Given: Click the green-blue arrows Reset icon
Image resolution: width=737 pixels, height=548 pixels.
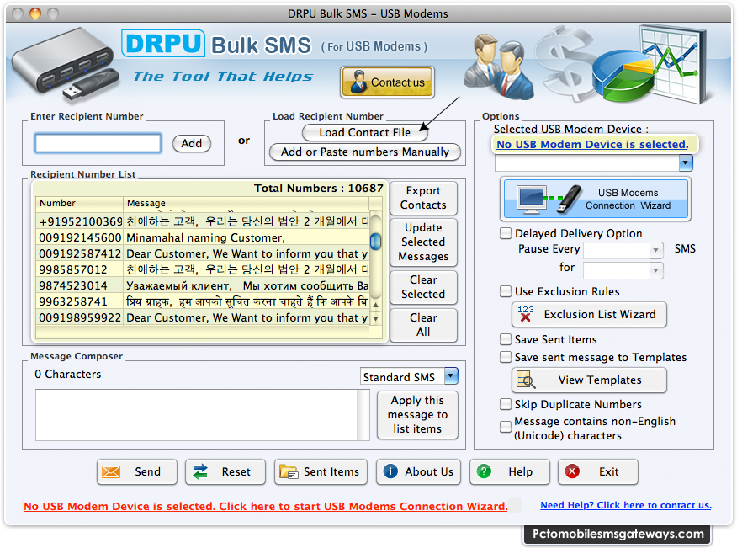Looking at the screenshot, I should [x=200, y=471].
